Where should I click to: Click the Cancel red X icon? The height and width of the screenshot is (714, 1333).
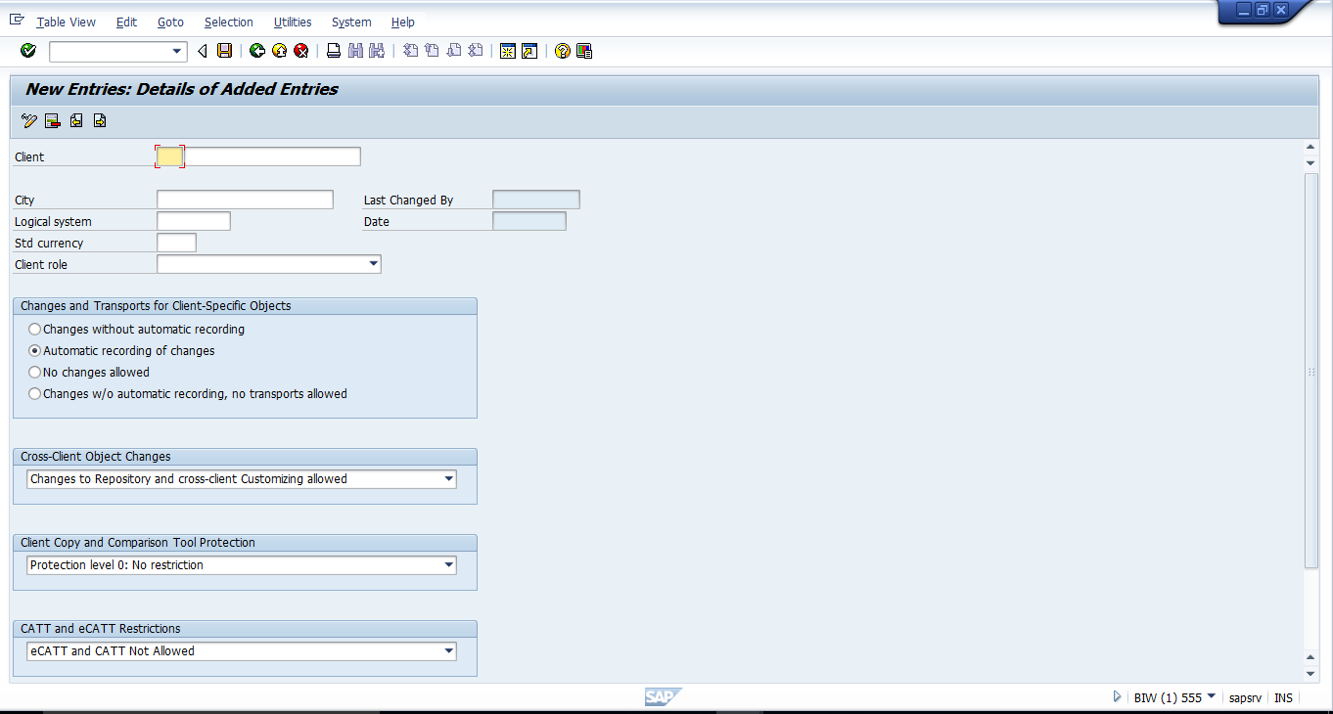coord(300,51)
